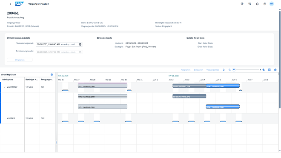
Task: Select light gray May bar in third row
Action: tap(103, 106)
